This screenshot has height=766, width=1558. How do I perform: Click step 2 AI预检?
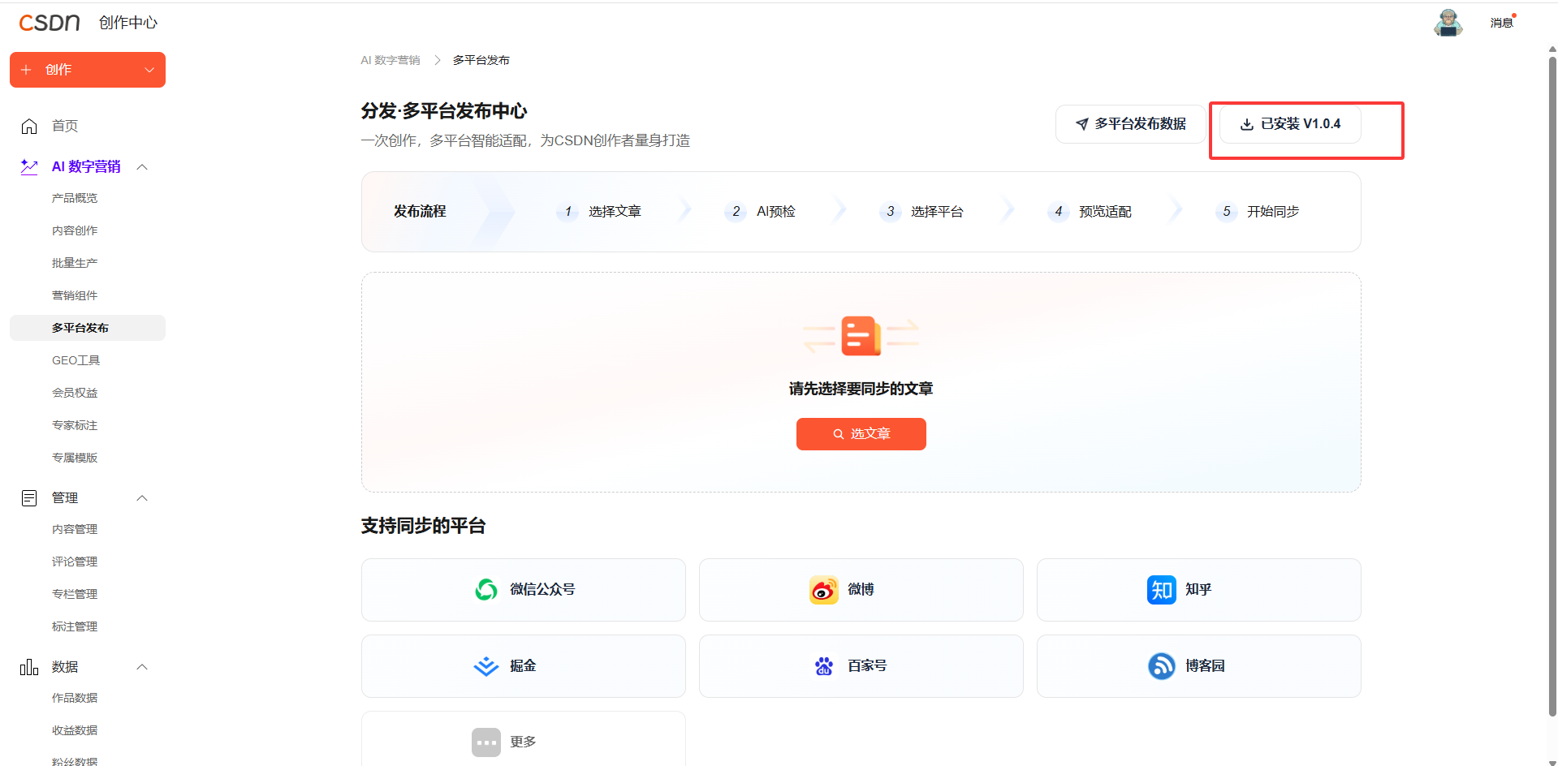tap(760, 212)
